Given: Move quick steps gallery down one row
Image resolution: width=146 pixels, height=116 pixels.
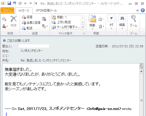Looking at the screenshot, I should pos(83,22).
